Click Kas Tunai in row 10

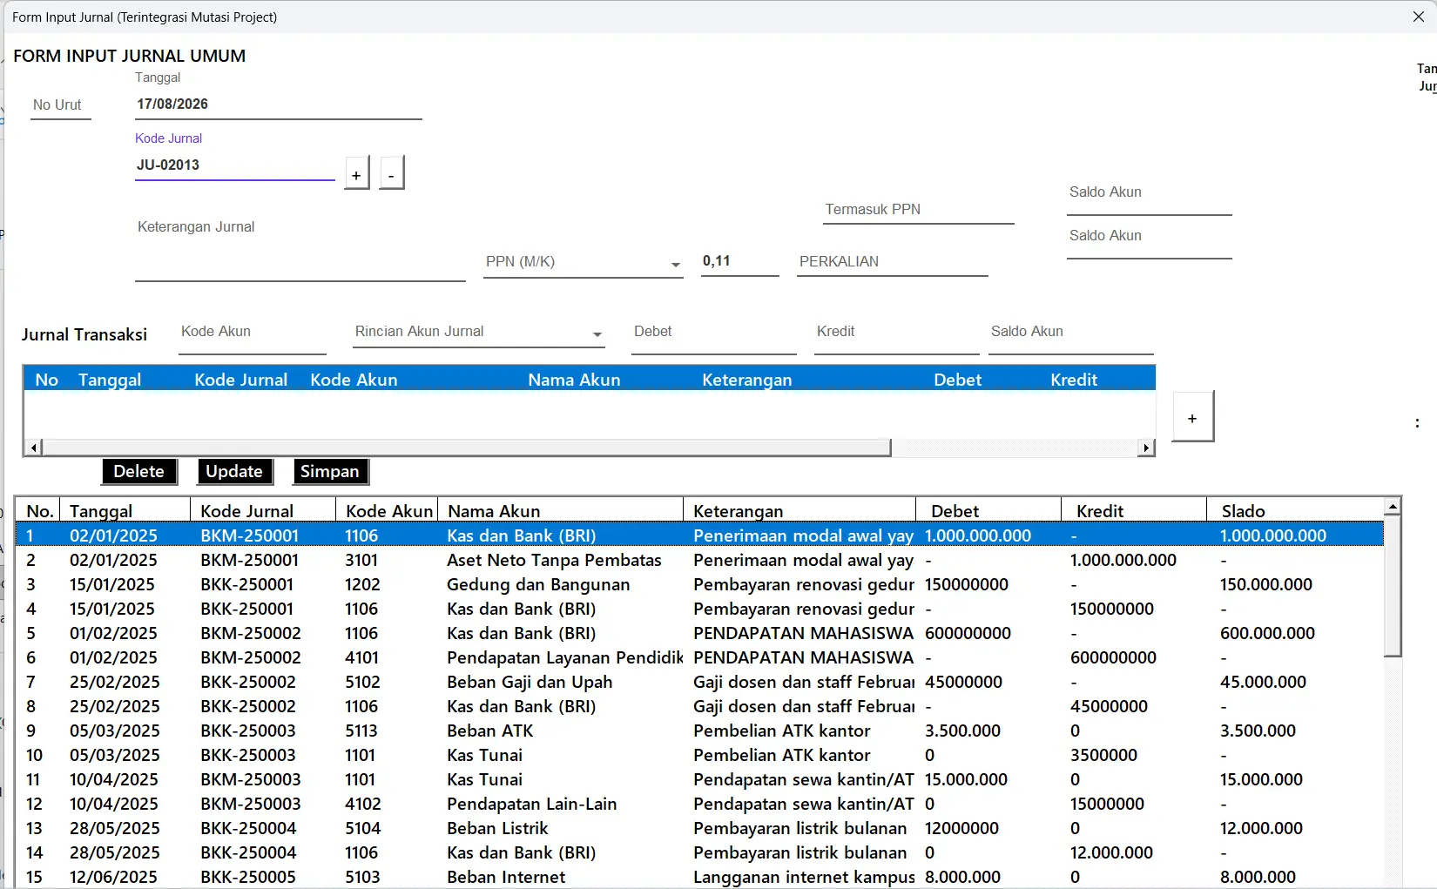pyautogui.click(x=484, y=755)
